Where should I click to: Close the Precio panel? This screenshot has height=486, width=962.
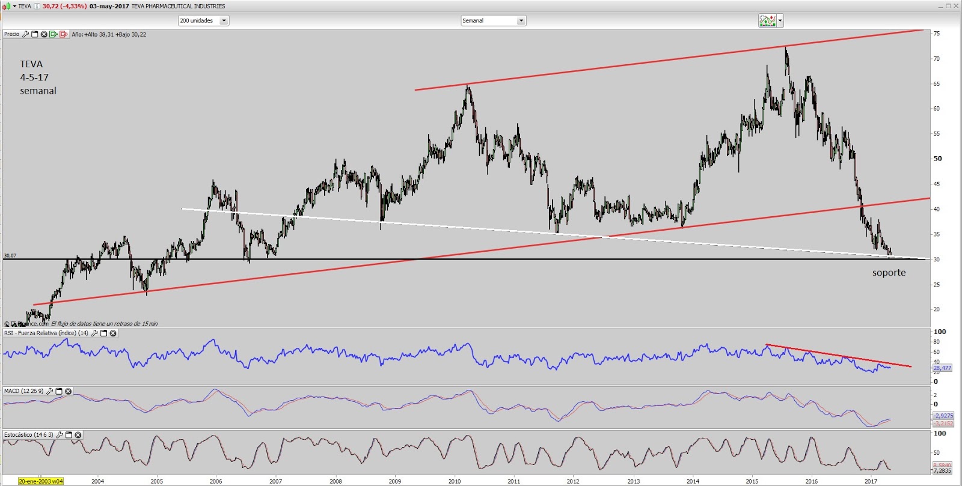pos(44,34)
